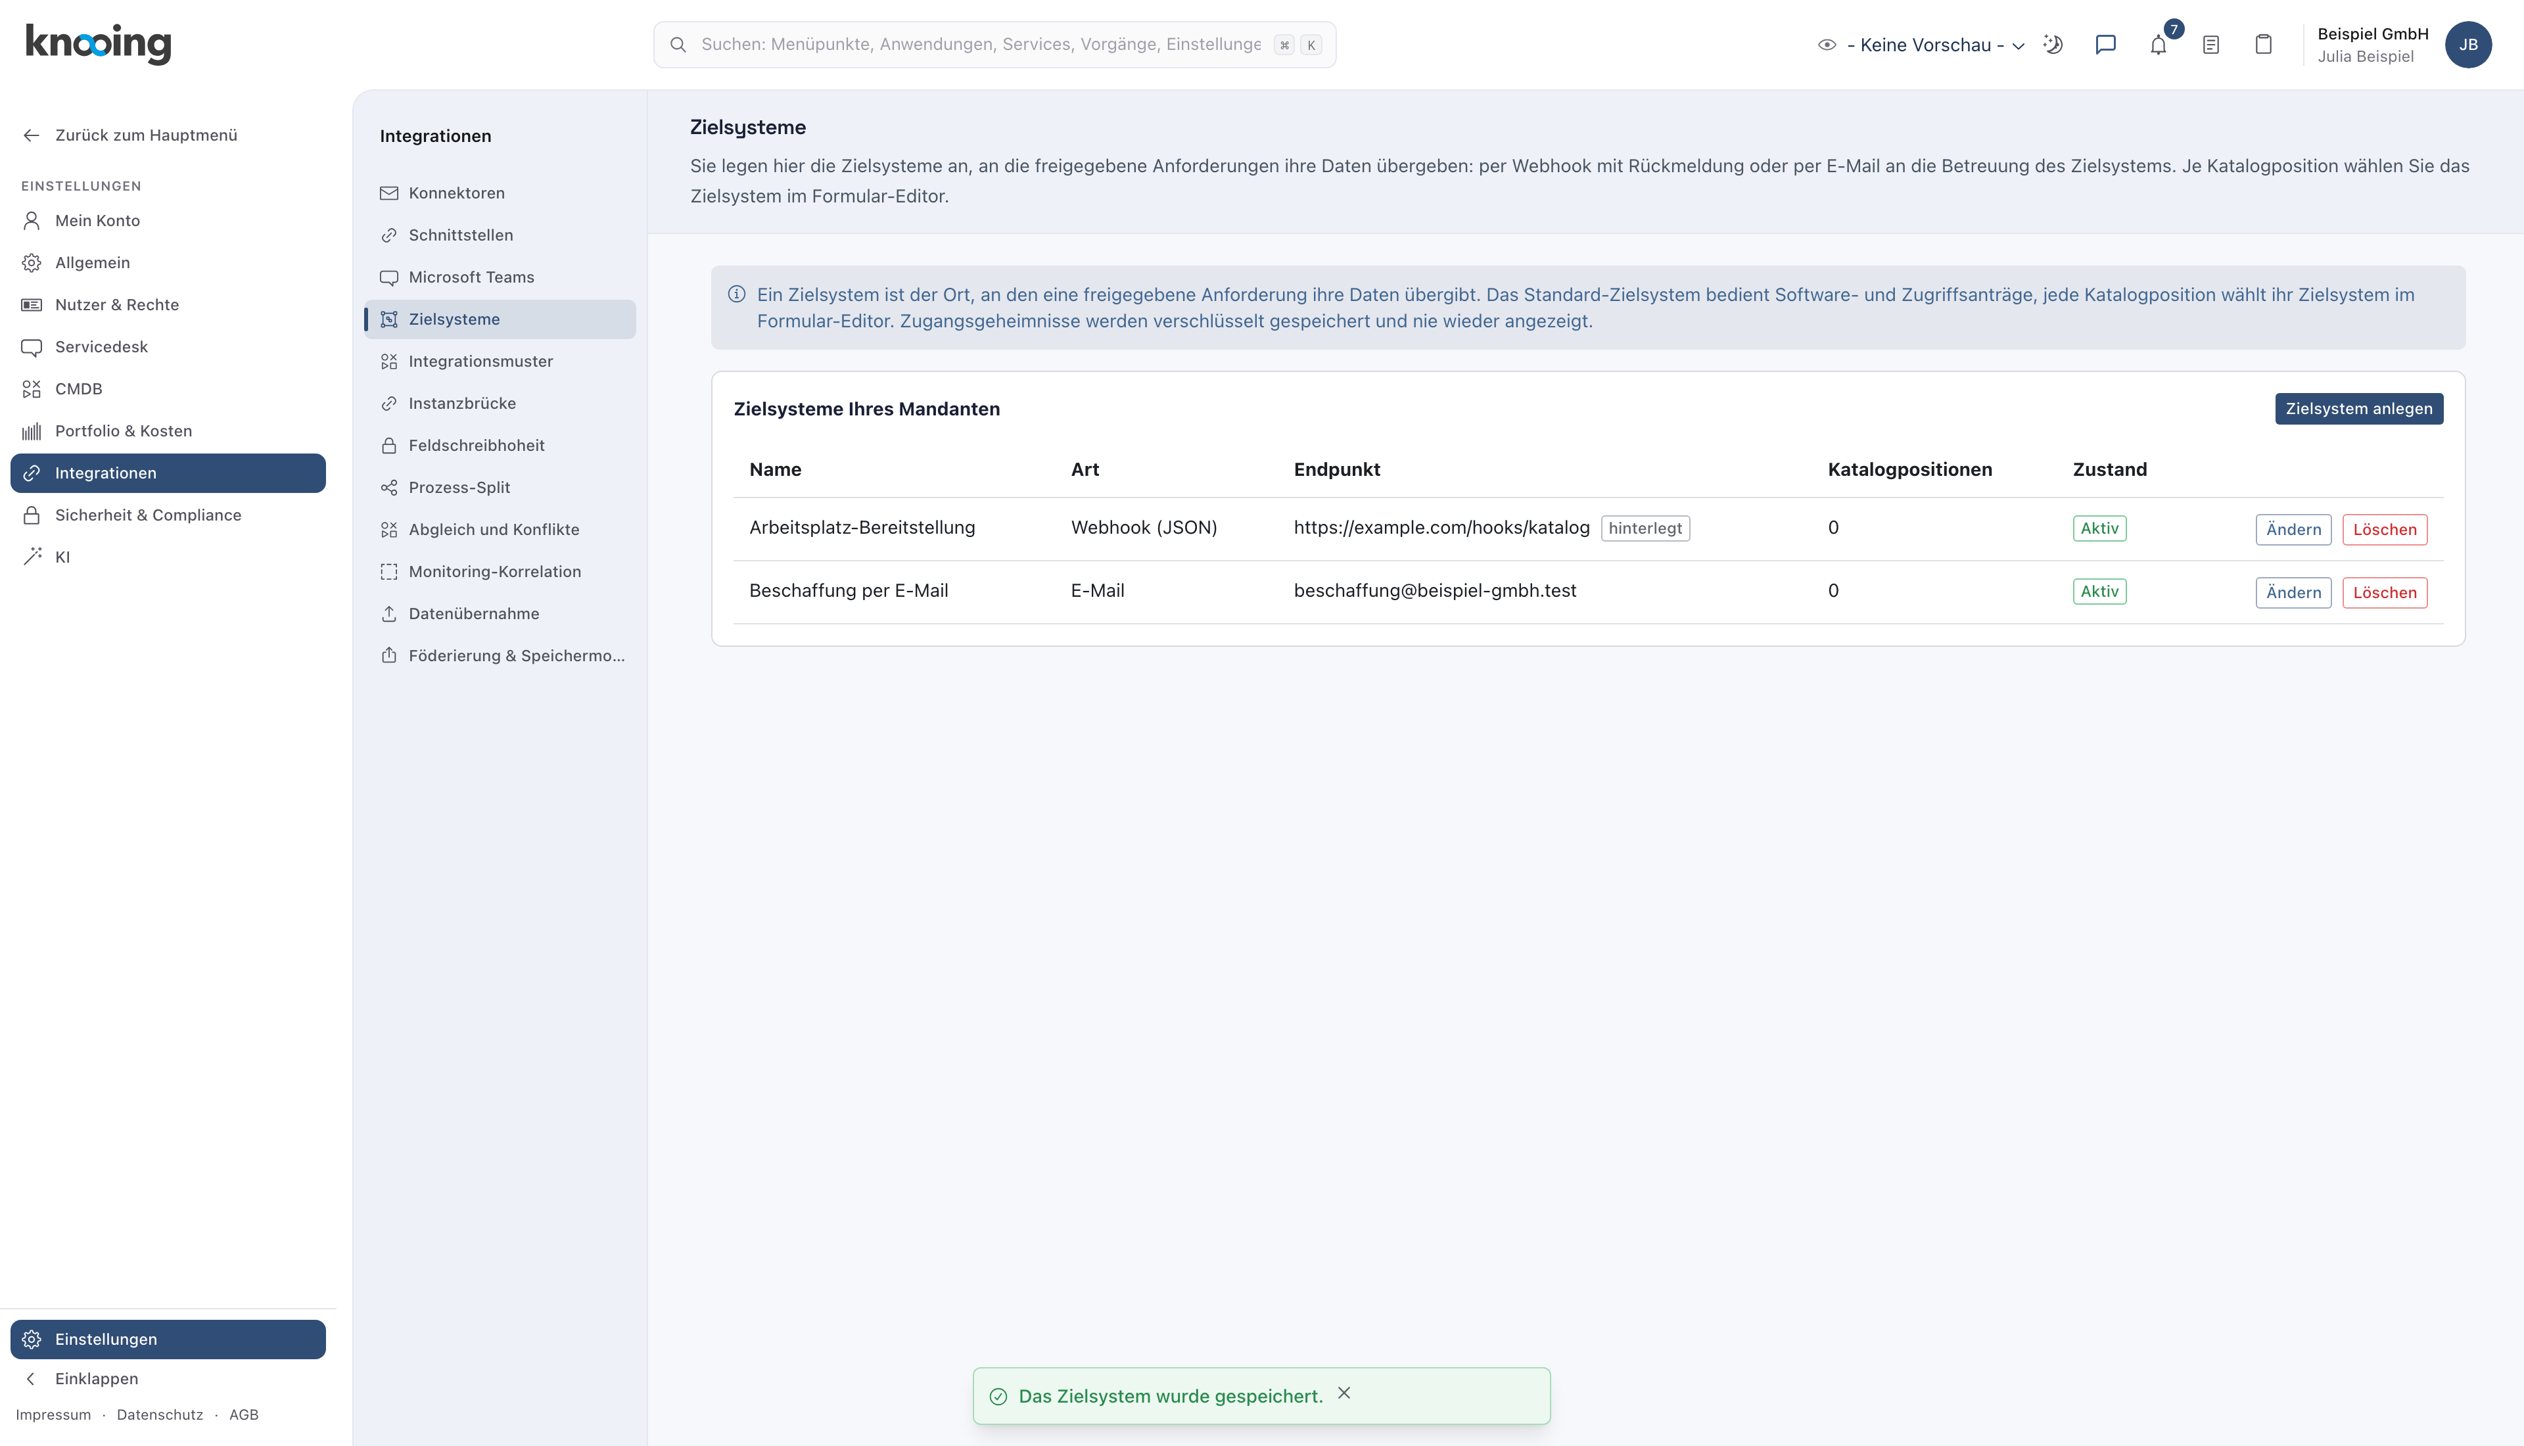Click the Zielsystem anlegen button
The width and height of the screenshot is (2524, 1446).
[2359, 408]
